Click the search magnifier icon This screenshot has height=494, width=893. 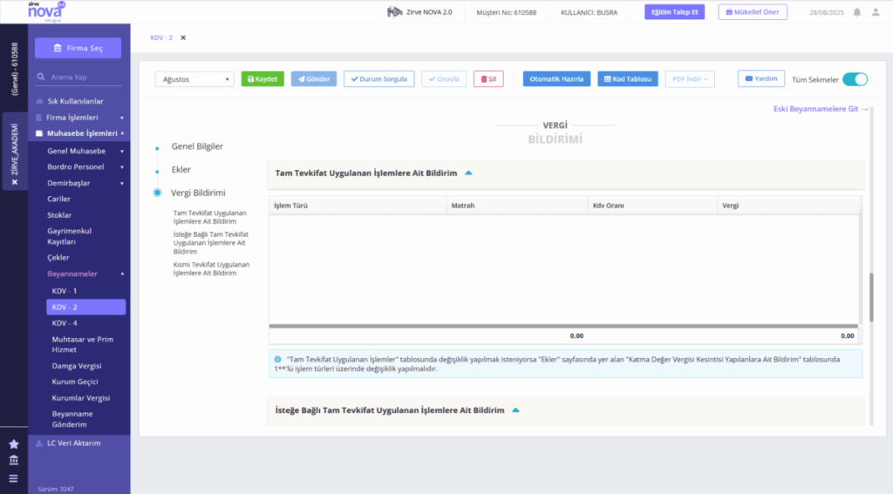pos(41,77)
